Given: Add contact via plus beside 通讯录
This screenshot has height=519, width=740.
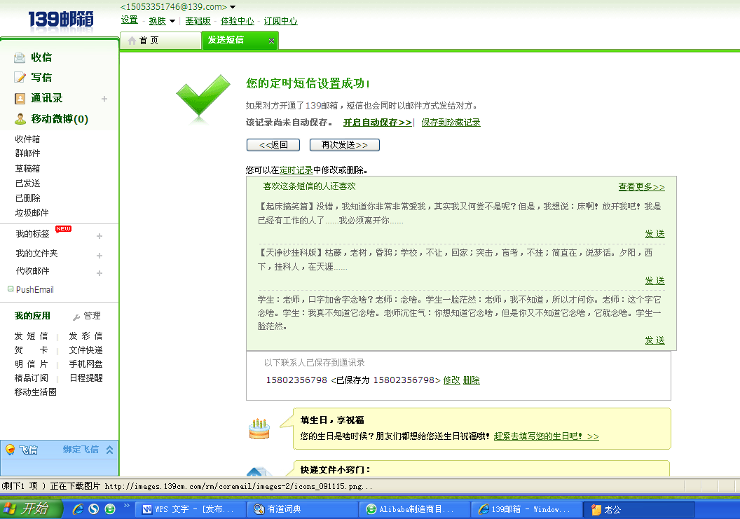Looking at the screenshot, I should (104, 99).
